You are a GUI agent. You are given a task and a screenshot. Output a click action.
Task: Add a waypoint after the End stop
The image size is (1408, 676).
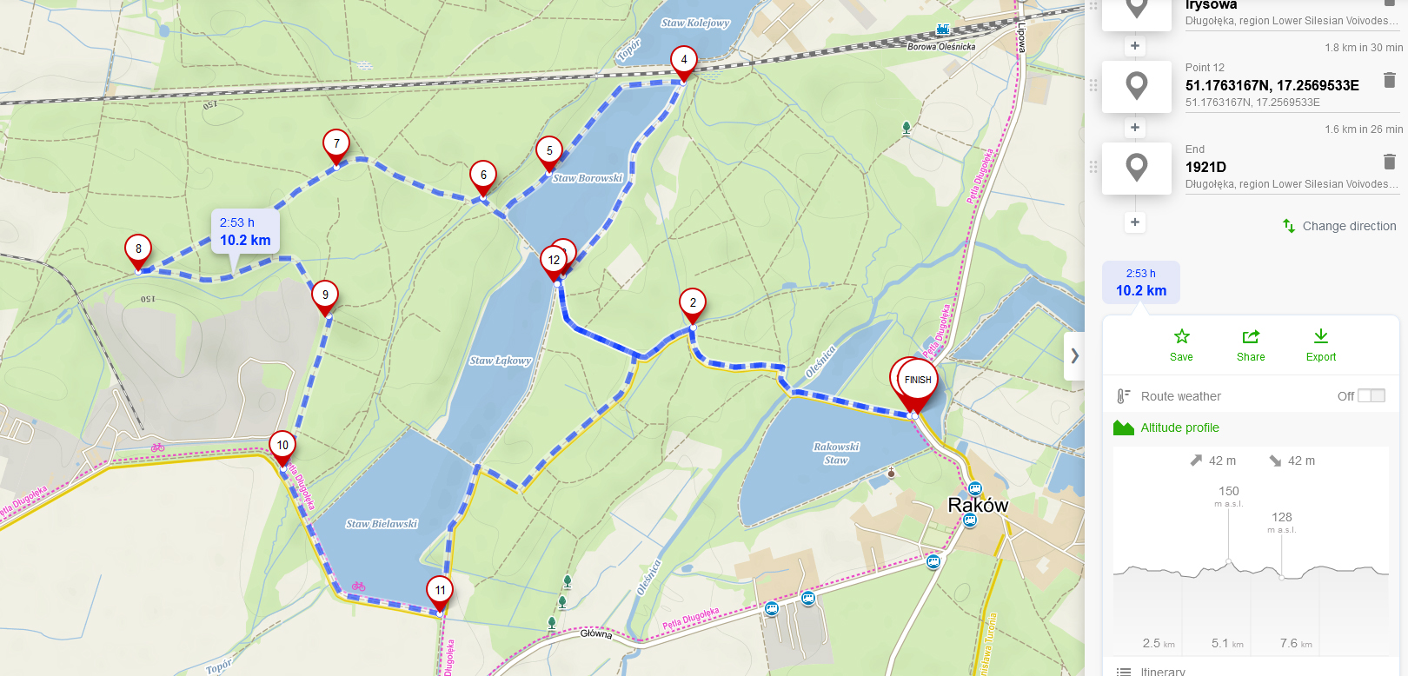pos(1135,222)
